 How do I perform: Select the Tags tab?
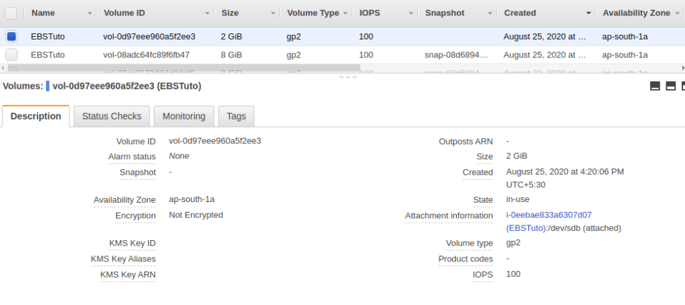(x=236, y=116)
